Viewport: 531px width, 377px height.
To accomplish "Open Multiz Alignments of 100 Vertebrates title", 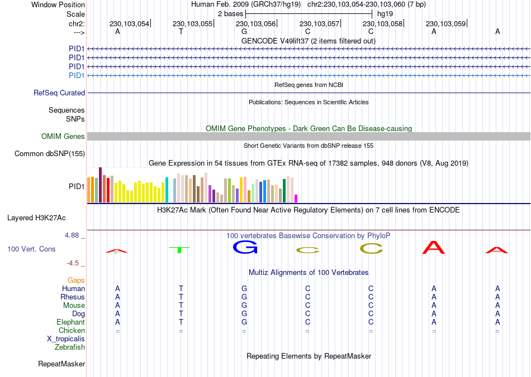I will tap(309, 272).
